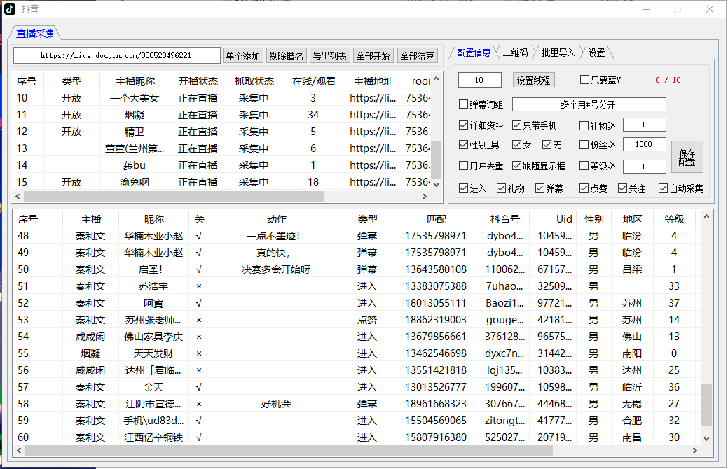Uncheck the 只带手机 checkbox
The width and height of the screenshot is (728, 469).
pos(517,125)
